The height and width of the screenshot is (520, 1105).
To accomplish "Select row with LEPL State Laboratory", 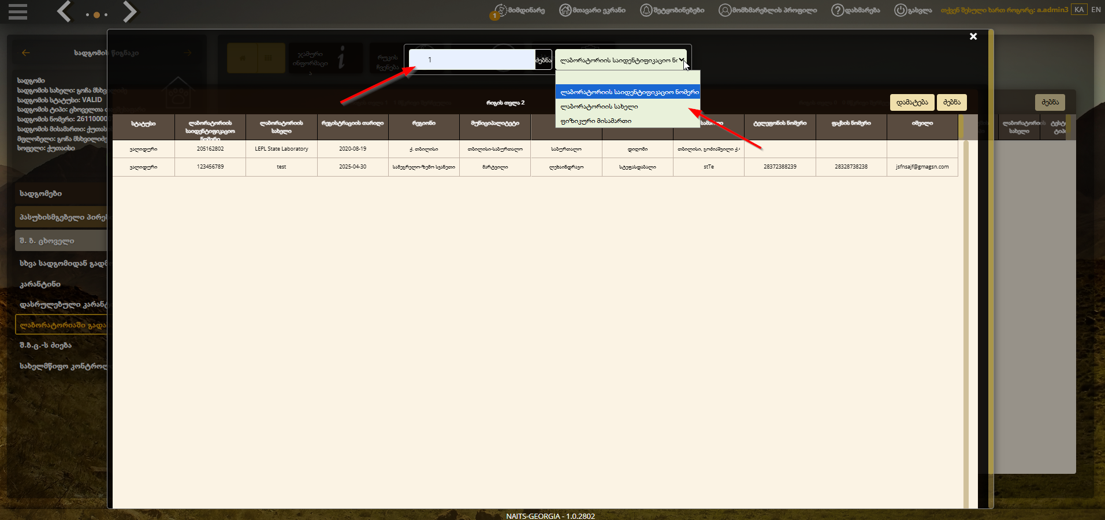I will pyautogui.click(x=535, y=149).
